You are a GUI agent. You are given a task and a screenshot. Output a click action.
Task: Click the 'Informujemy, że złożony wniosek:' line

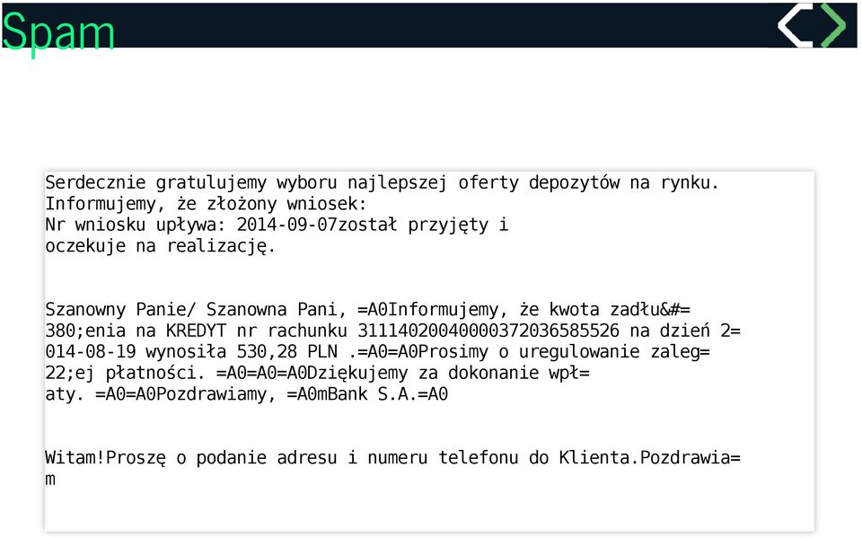click(x=206, y=204)
